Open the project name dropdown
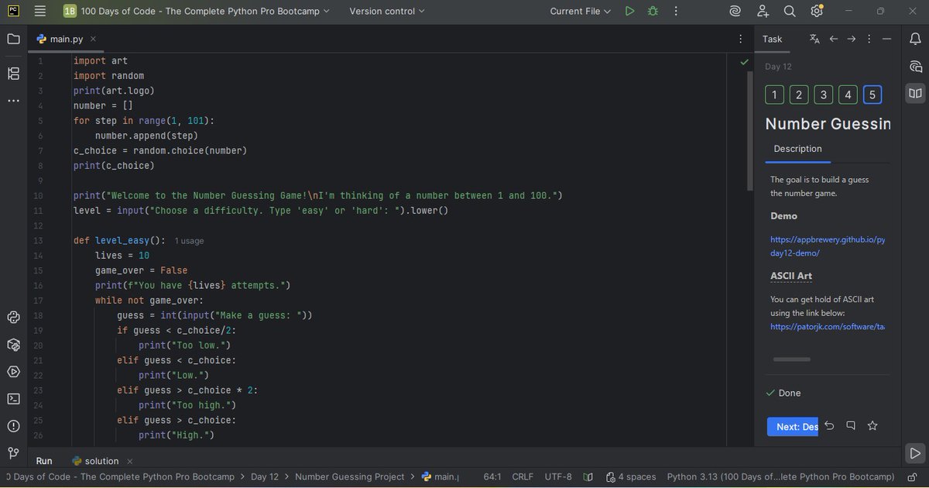The height and width of the screenshot is (488, 929). (197, 11)
